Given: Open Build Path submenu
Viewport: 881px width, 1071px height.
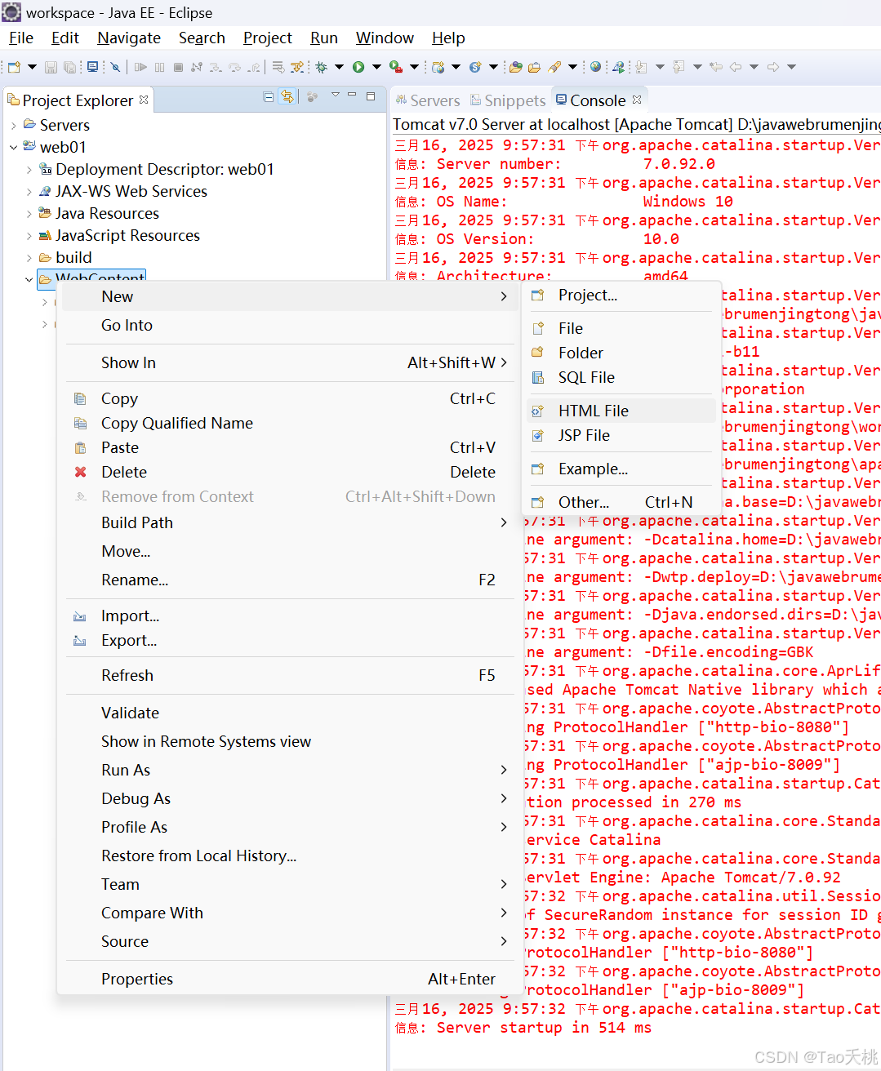Looking at the screenshot, I should click(x=288, y=522).
